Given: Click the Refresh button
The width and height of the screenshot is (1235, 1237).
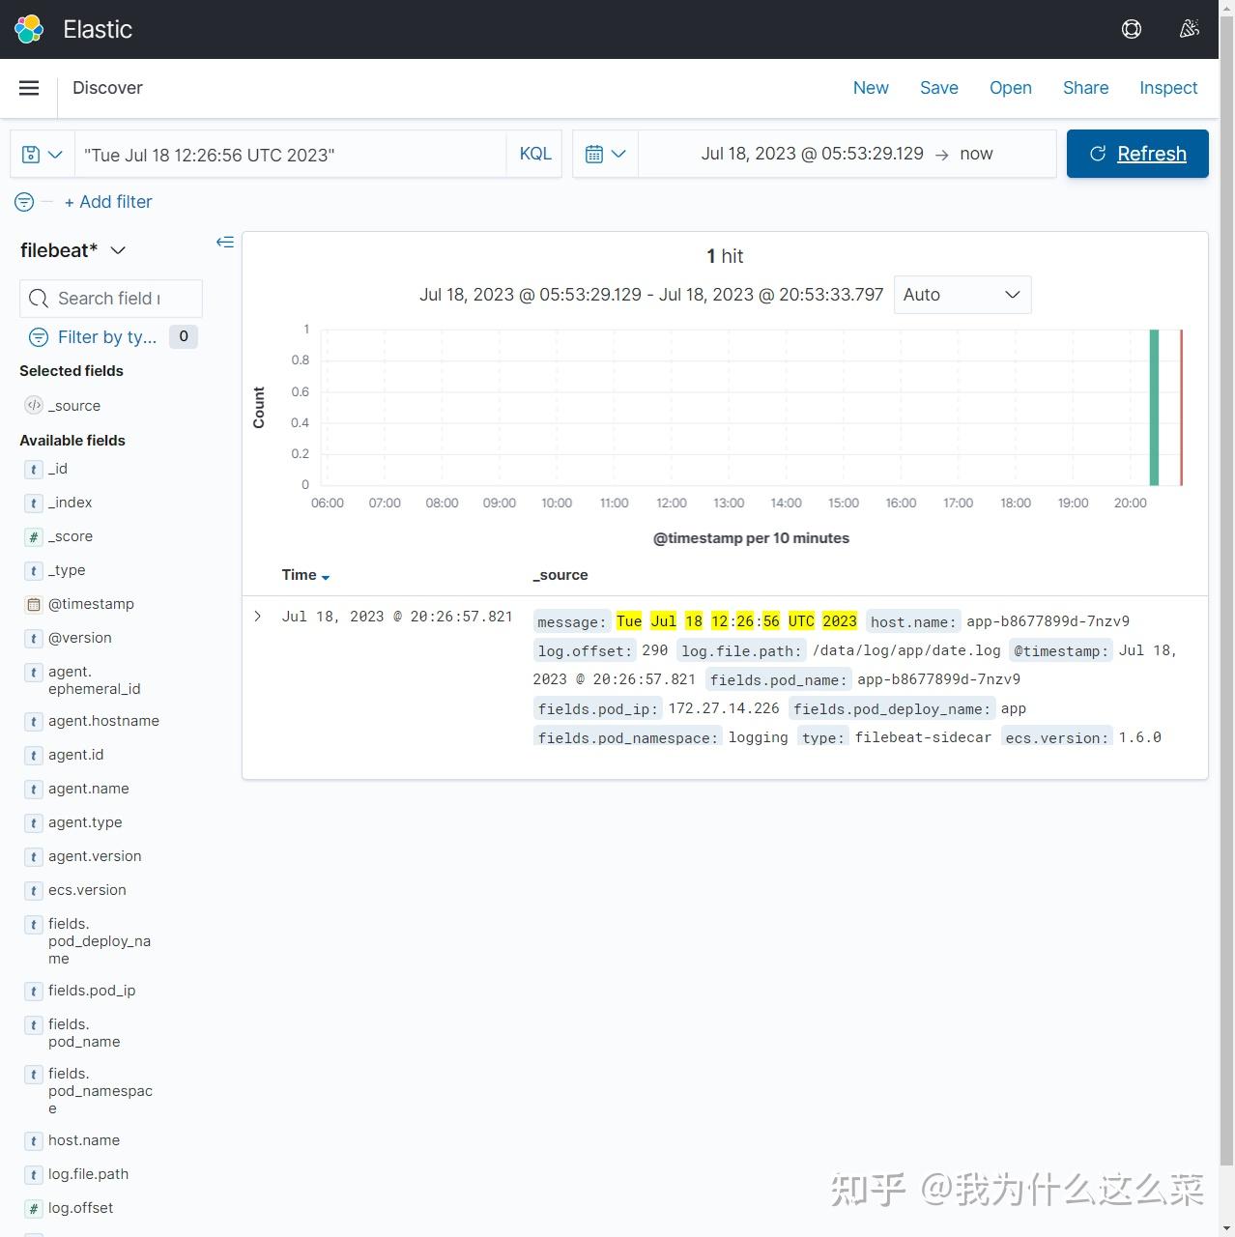Looking at the screenshot, I should pyautogui.click(x=1136, y=153).
